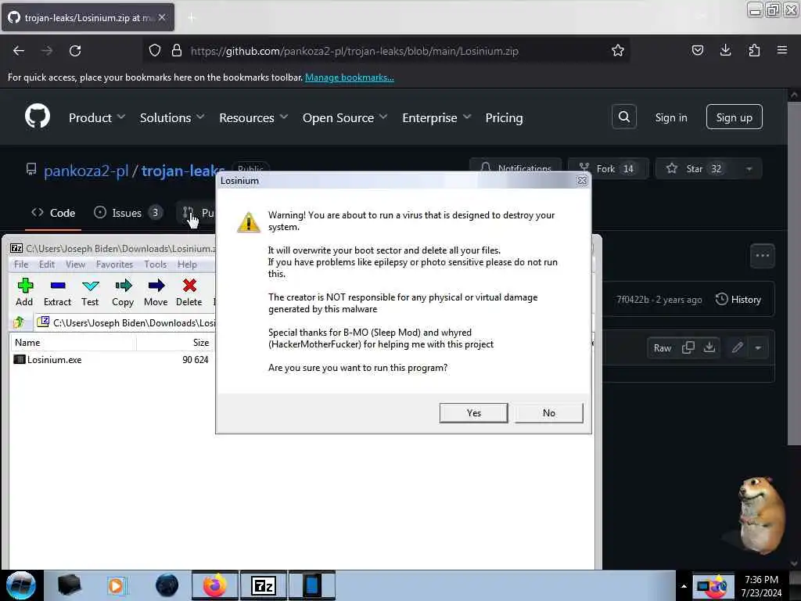
Task: Open the pankoza2-pl user link
Action: 86,171
